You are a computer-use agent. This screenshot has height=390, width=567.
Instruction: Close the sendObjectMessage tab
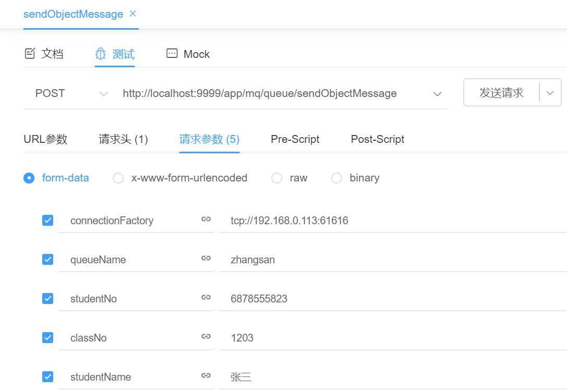[x=132, y=14]
